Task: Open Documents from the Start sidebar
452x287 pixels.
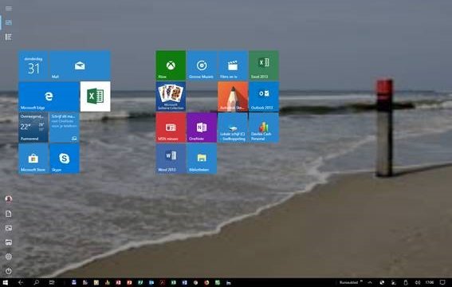Action: 9,214
